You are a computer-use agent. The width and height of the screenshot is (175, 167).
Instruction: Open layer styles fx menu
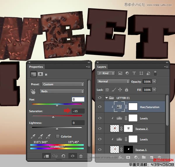pyautogui.click(x=121, y=157)
